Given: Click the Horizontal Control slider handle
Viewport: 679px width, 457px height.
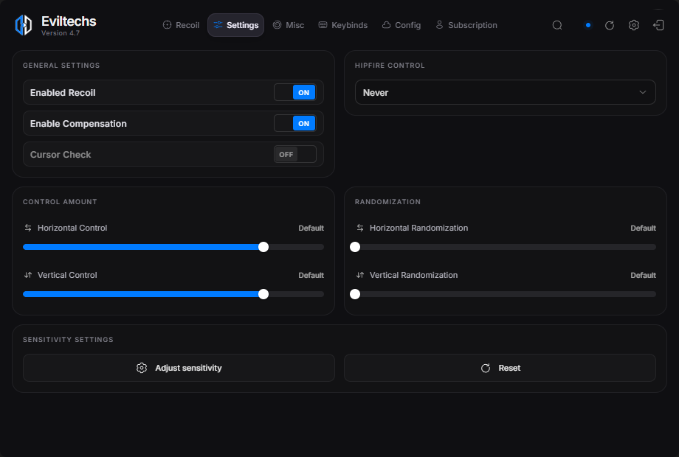Looking at the screenshot, I should click(x=263, y=247).
